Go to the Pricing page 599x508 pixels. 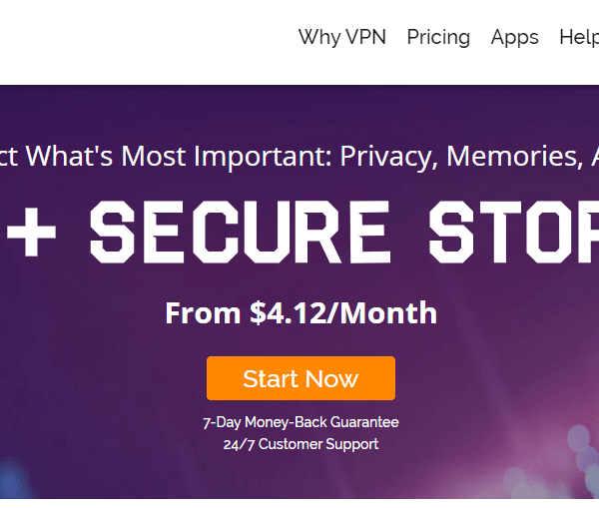pyautogui.click(x=438, y=38)
